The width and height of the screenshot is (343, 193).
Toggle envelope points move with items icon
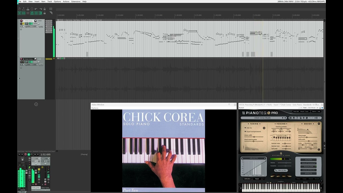pos(32,13)
